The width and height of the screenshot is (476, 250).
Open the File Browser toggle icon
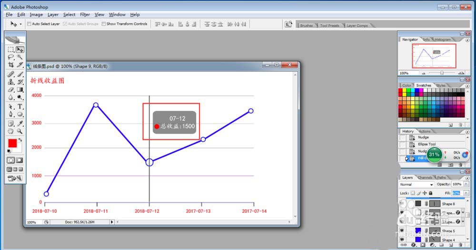pos(288,24)
